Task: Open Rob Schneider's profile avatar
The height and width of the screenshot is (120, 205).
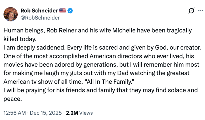Action: click(10, 14)
